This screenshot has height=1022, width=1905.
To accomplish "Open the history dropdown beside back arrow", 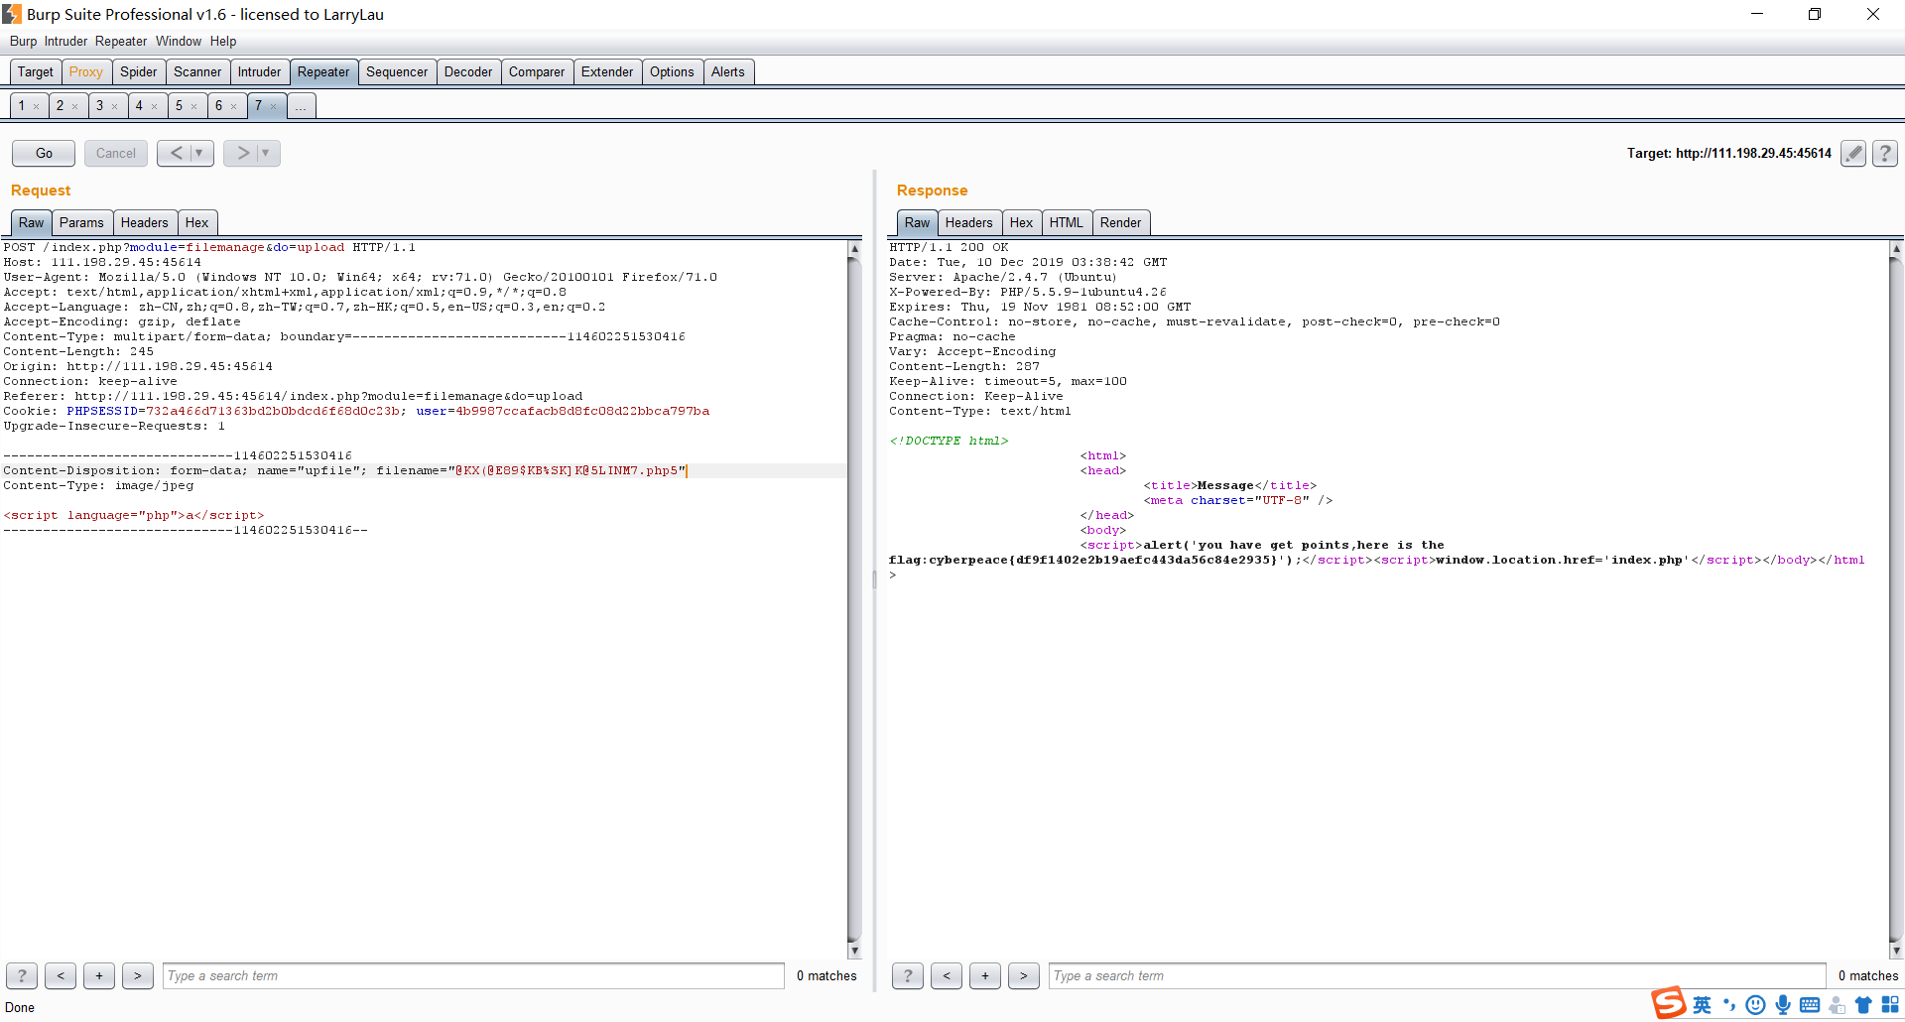I will coord(200,153).
